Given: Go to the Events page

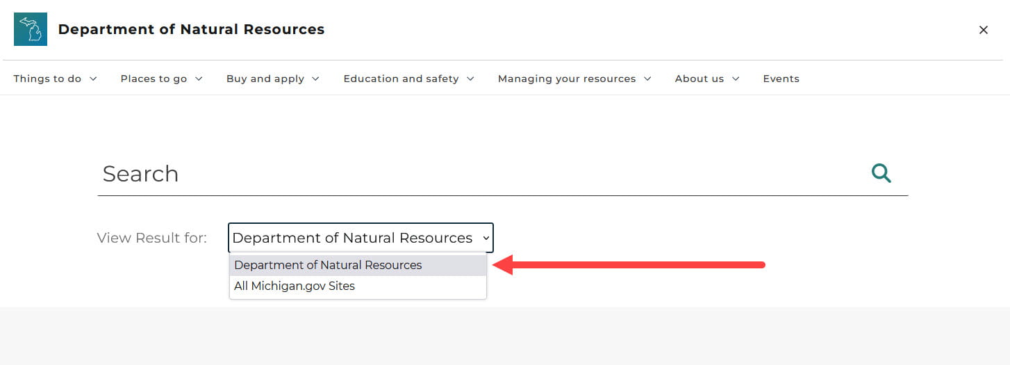Looking at the screenshot, I should (x=781, y=79).
